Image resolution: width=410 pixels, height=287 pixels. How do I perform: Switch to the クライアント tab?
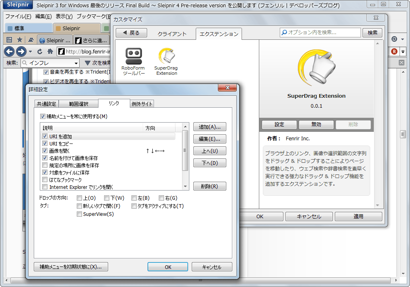click(172, 34)
